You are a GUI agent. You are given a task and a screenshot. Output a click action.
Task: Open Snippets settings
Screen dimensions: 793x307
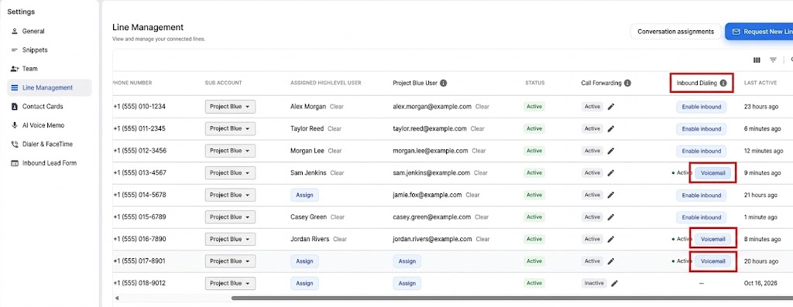[x=49, y=50]
